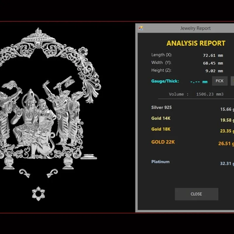Select the six-petal flower piece below the model
Screen dimensions: 234x234
[x=38, y=194]
